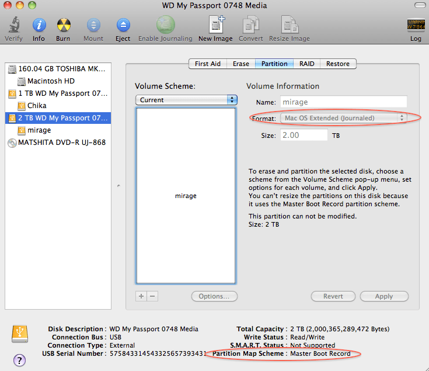Open the Info toolbar icon

click(39, 25)
